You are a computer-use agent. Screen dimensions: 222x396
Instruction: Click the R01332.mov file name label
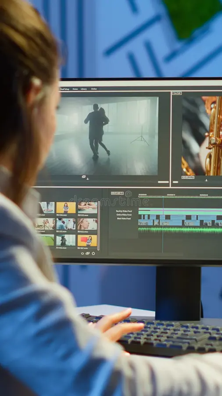pyautogui.click(x=83, y=215)
